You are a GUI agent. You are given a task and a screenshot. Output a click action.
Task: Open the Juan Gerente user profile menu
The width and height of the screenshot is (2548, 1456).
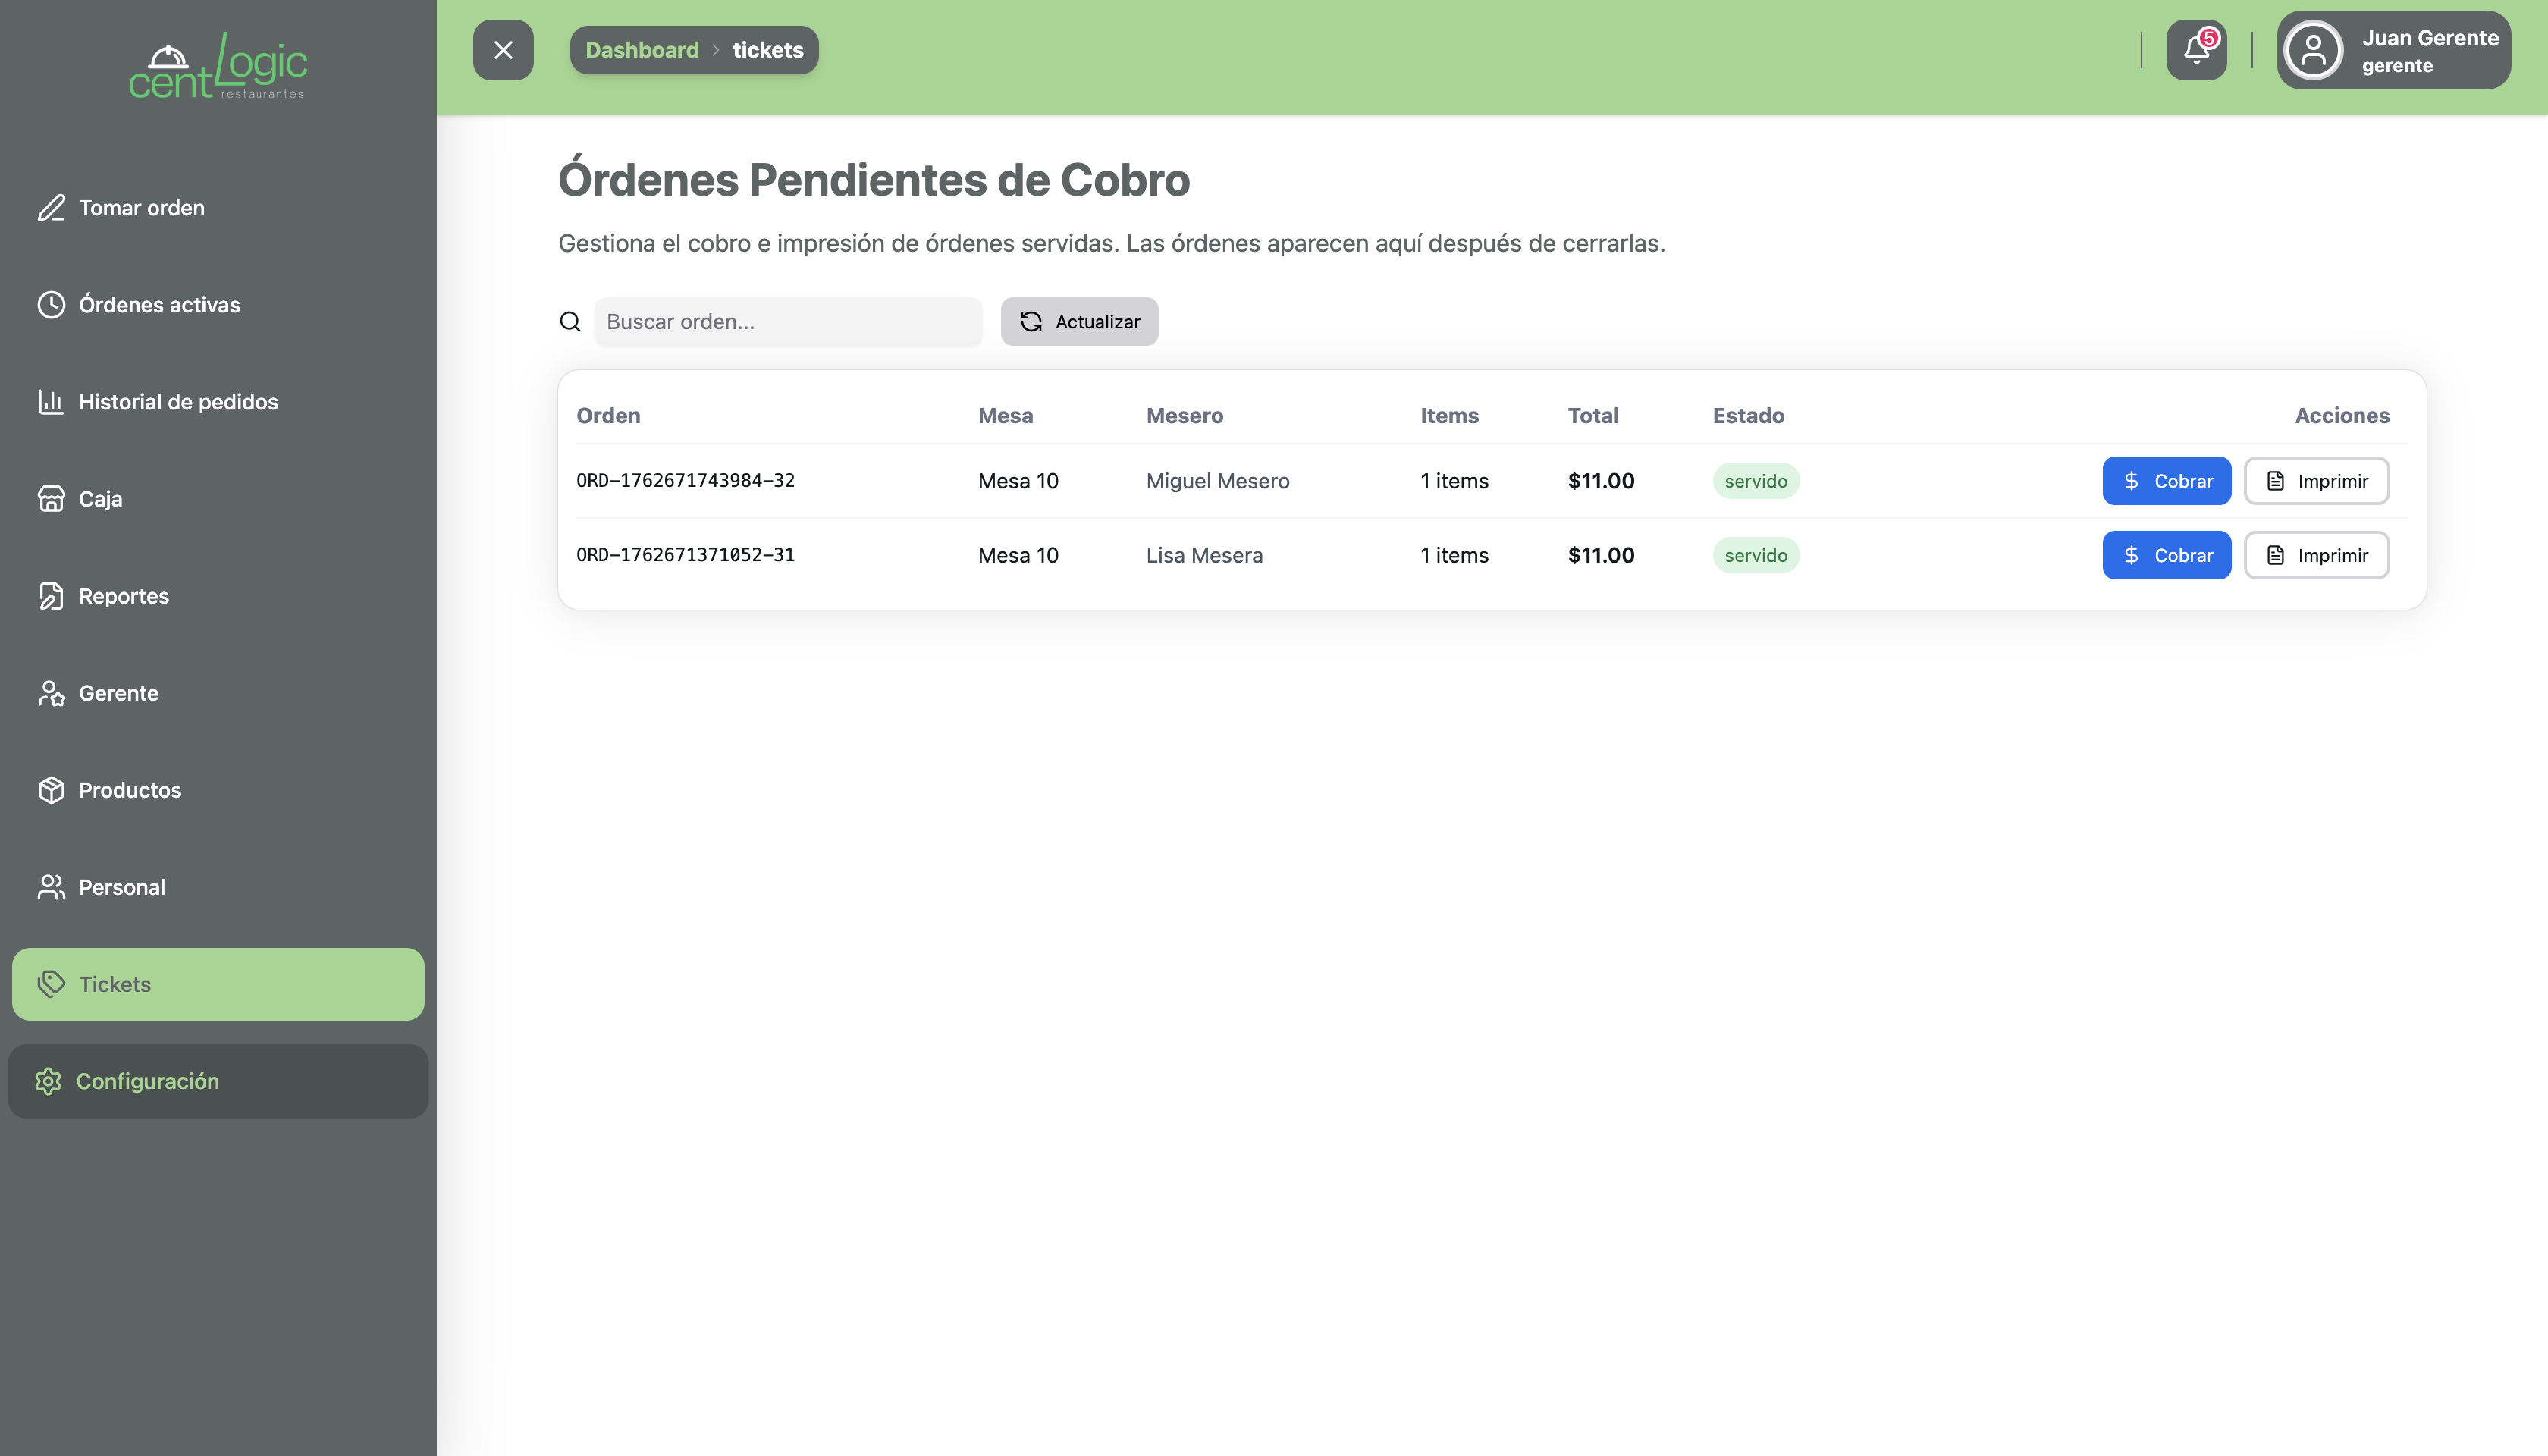coord(2394,50)
